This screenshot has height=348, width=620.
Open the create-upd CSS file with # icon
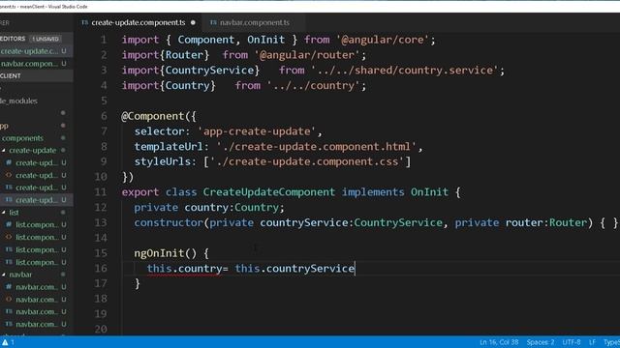tap(37, 162)
